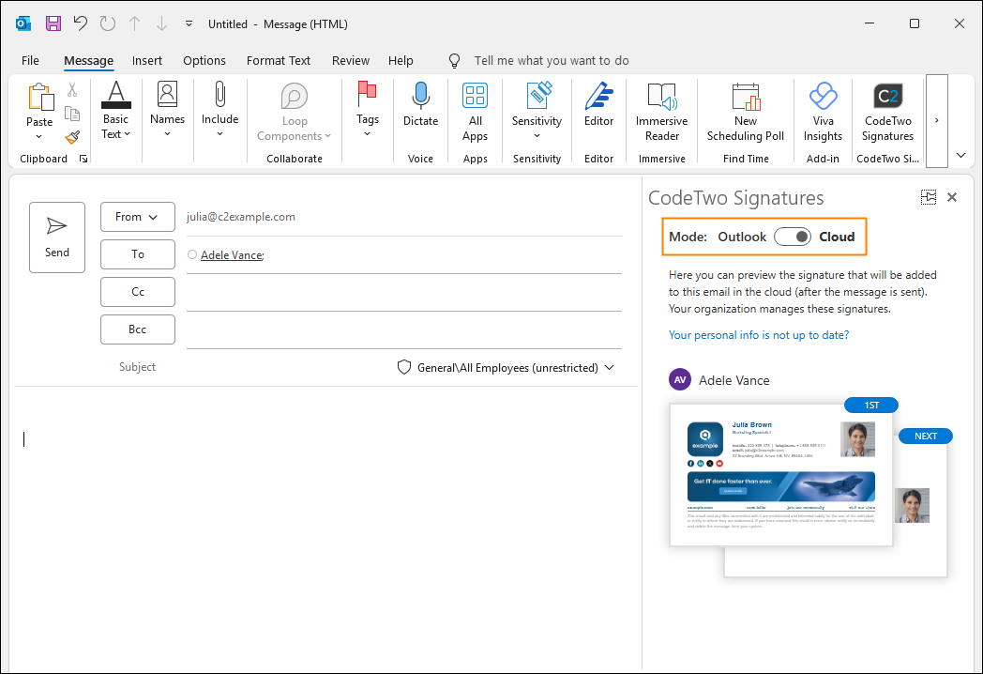Undo the last action
Screen dimensions: 983x674
pyautogui.click(x=81, y=23)
